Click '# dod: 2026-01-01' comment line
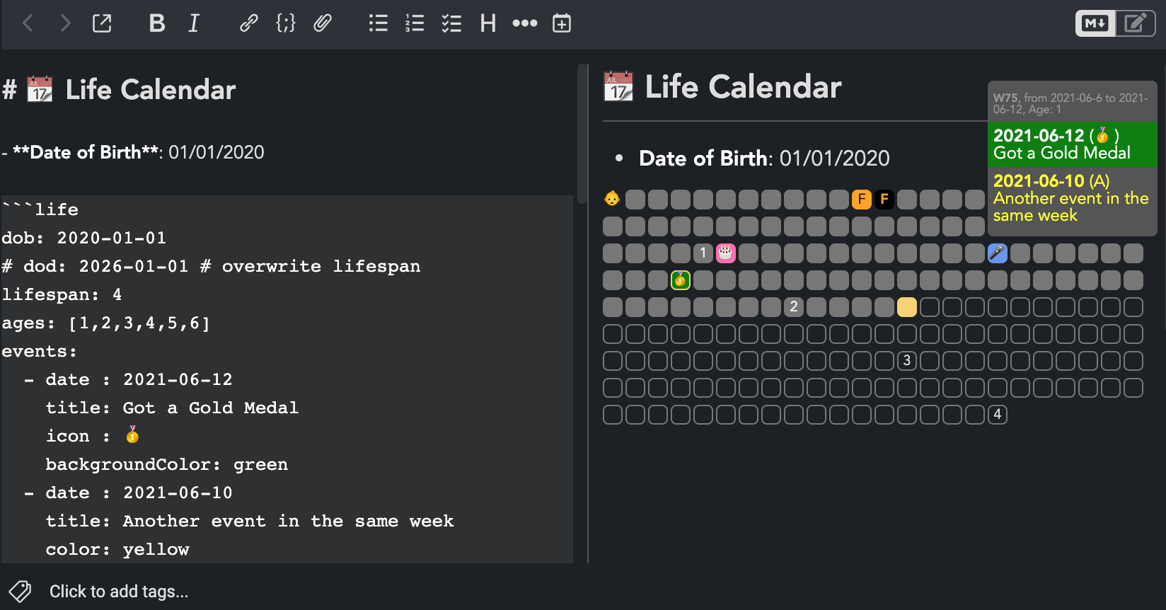The height and width of the screenshot is (610, 1166). coord(211,266)
